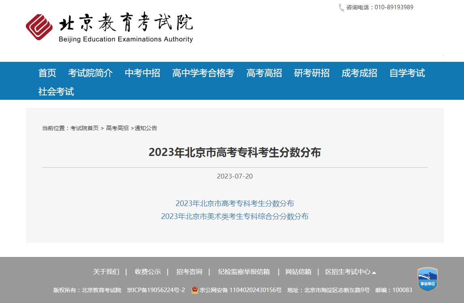The width and height of the screenshot is (464, 303).
Task: Click the address 北京市海淀区志新东路9号
Action: point(337,290)
